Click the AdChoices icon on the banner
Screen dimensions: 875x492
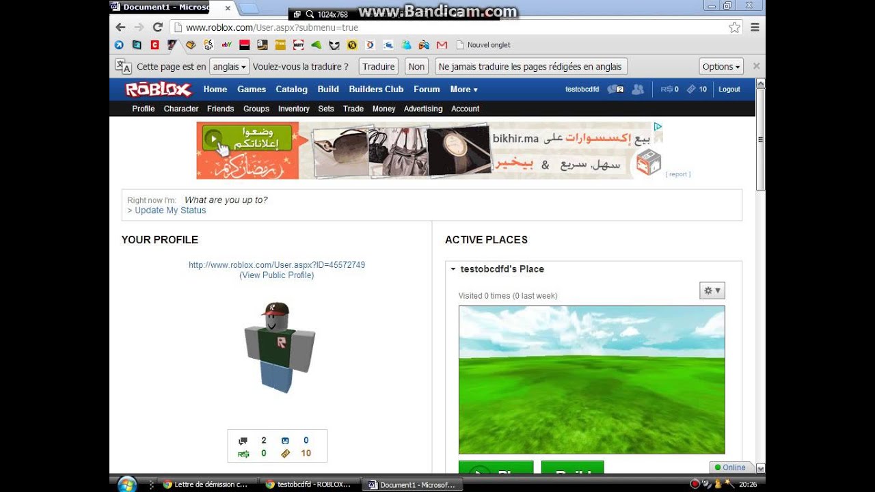(x=657, y=126)
